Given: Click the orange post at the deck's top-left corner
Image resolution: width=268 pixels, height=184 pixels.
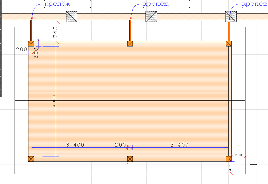Looking at the screenshot, I should pos(31,44).
